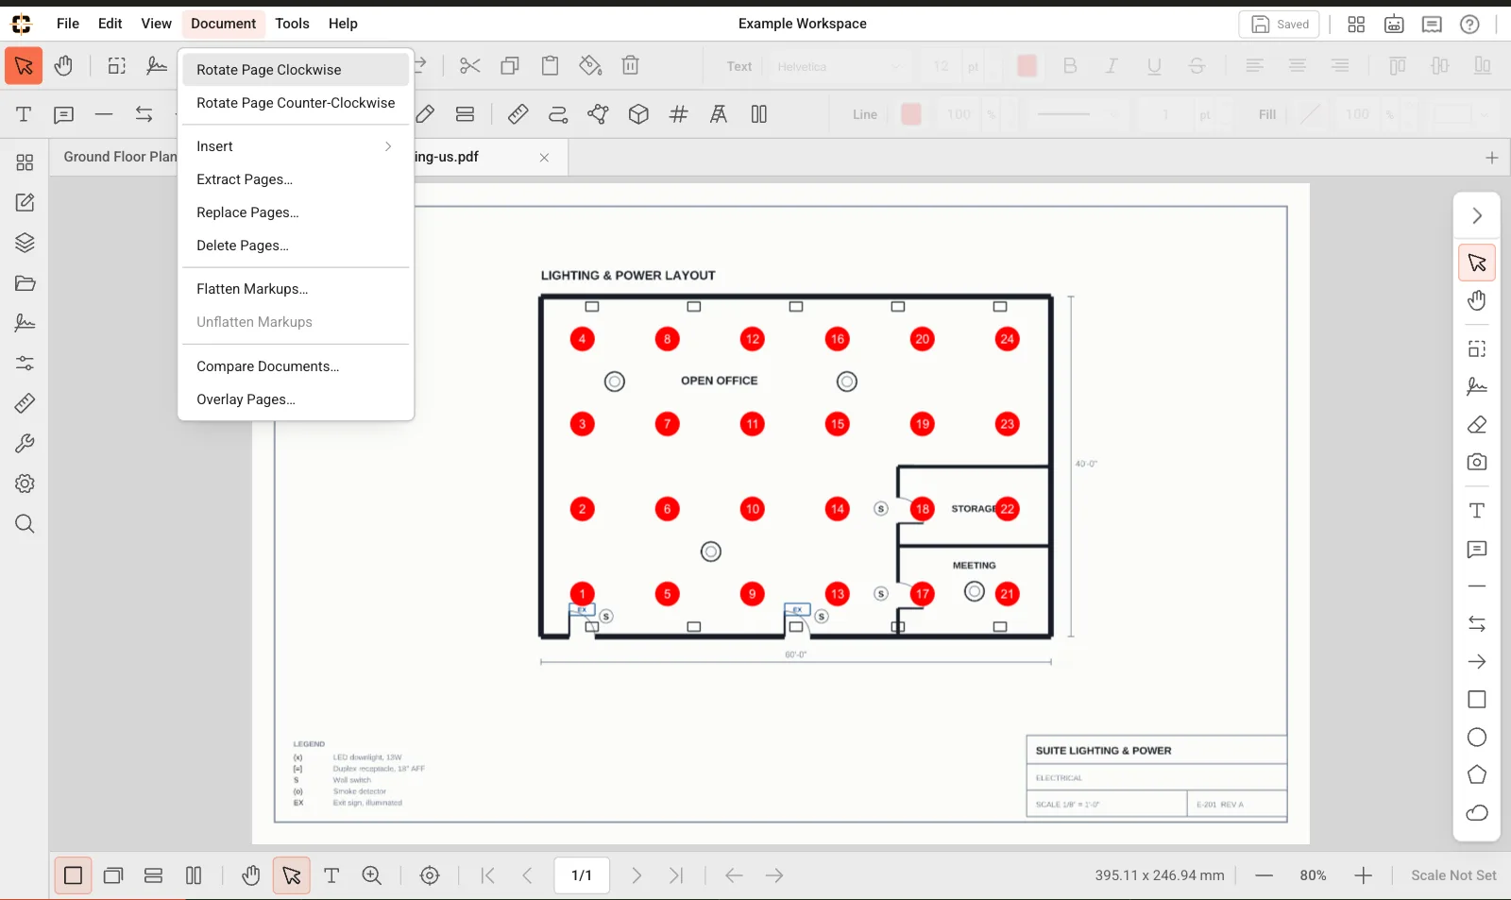This screenshot has height=900, width=1511.
Task: Select the Text tool in markup toolbar
Action: [x=24, y=114]
